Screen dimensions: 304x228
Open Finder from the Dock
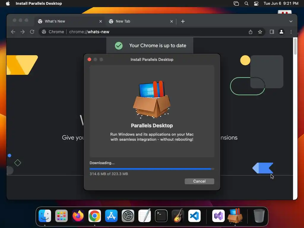[45, 216]
